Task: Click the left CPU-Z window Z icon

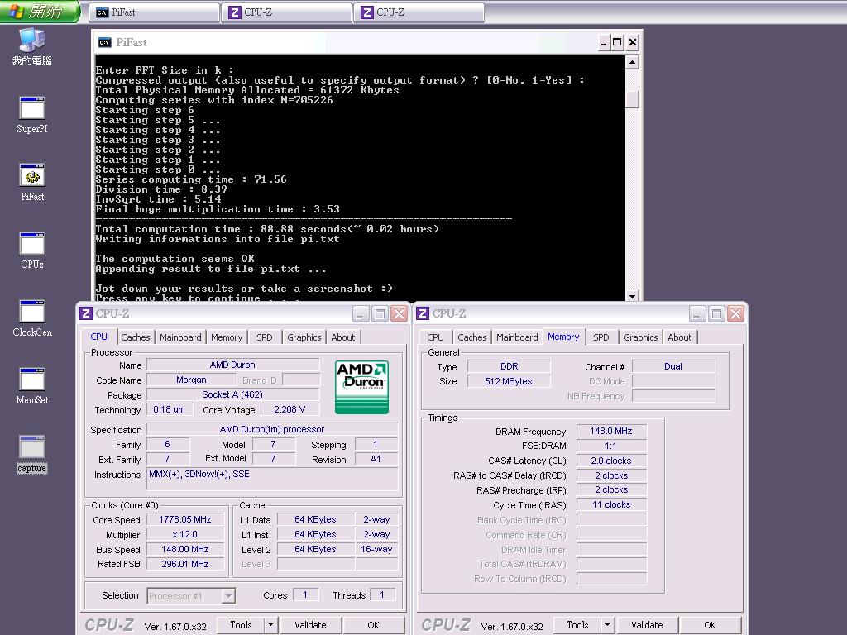Action: pyautogui.click(x=86, y=313)
